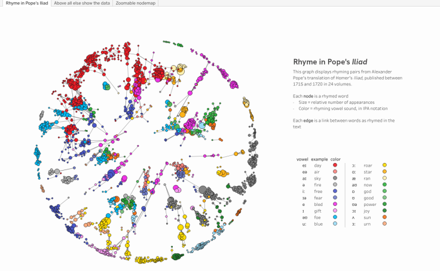The image size is (440, 271).
Task: Click the 'power' example word in legend
Action: [x=369, y=204]
